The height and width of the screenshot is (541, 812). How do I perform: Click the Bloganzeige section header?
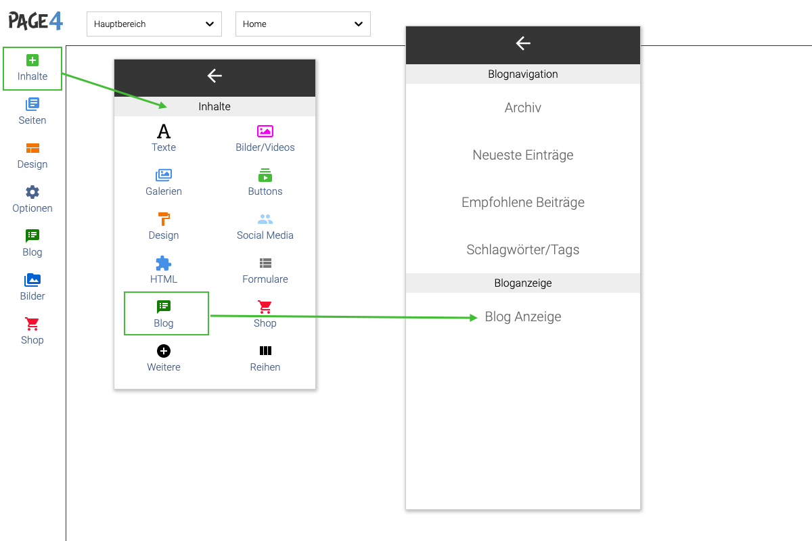(x=523, y=283)
